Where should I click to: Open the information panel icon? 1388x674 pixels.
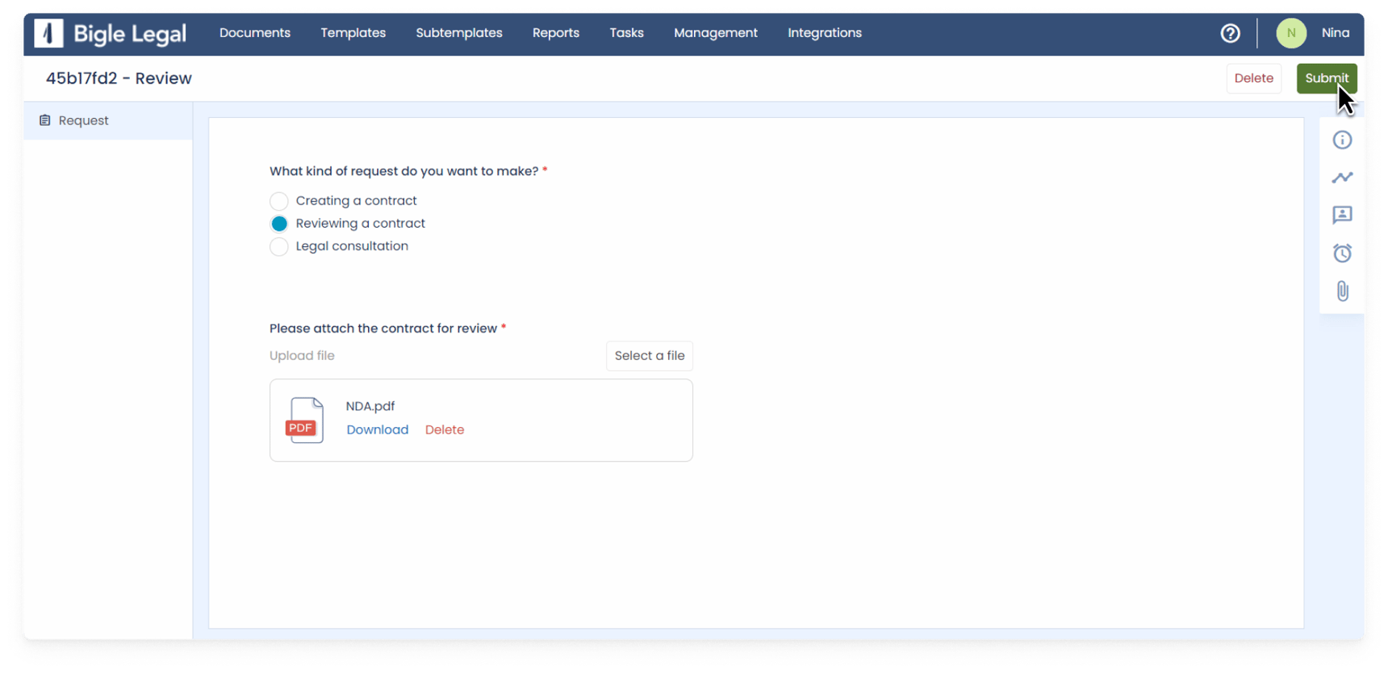1342,140
